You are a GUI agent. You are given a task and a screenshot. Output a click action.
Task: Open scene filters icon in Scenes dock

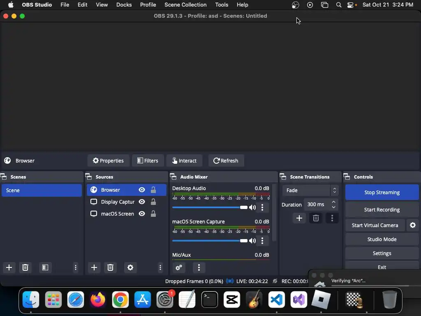(x=45, y=267)
